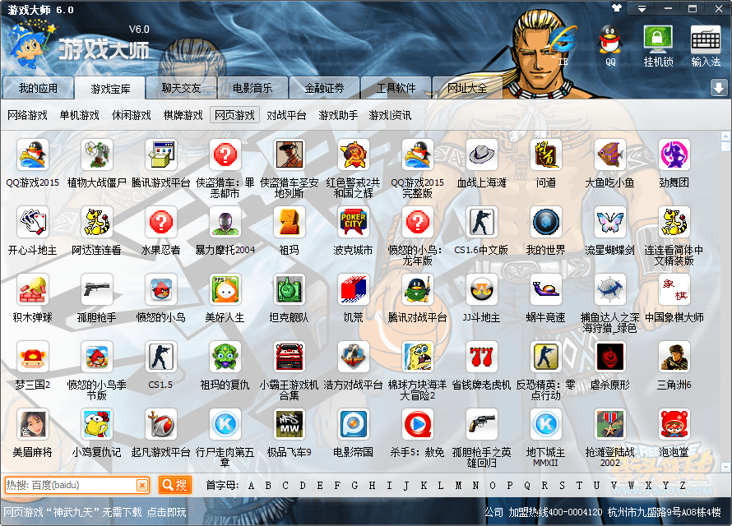Select the 棋牌游戏 subcategory

tap(183, 115)
